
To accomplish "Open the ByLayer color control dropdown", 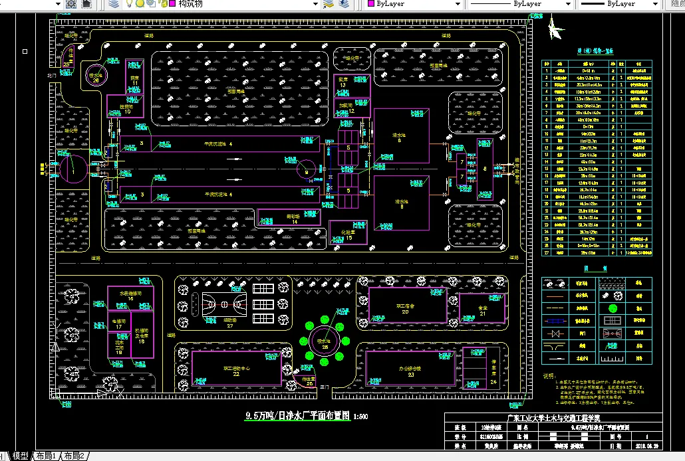I will pyautogui.click(x=458, y=4).
